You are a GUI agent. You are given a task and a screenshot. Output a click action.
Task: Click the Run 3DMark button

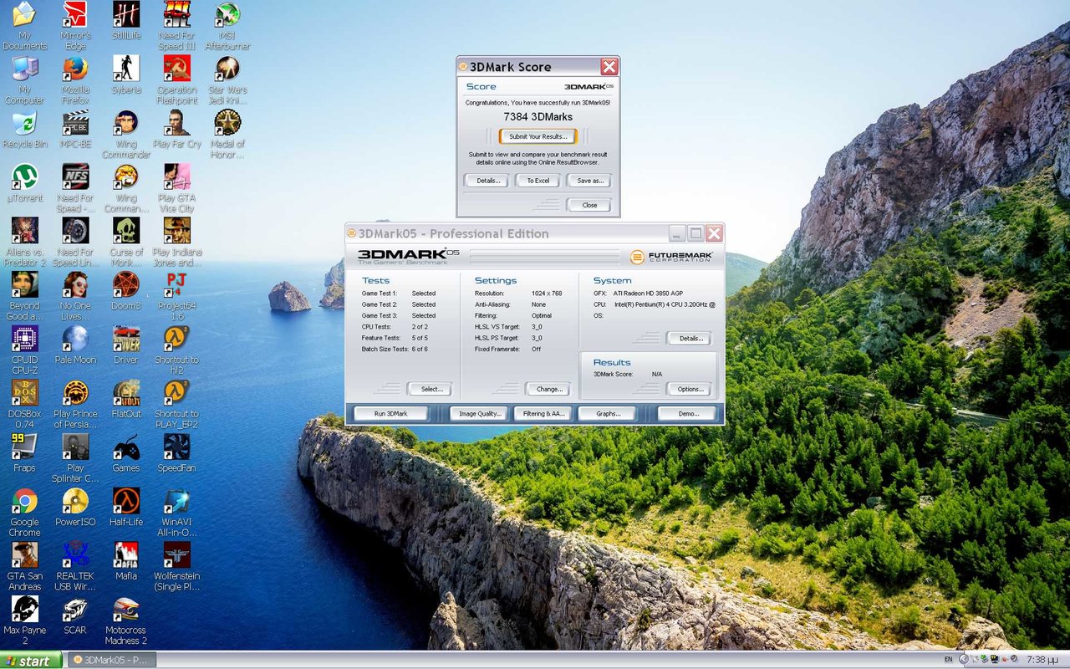pyautogui.click(x=391, y=414)
